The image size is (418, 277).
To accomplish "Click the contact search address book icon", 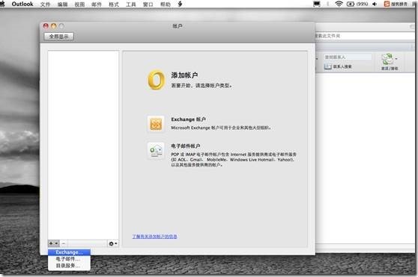I will (x=327, y=66).
